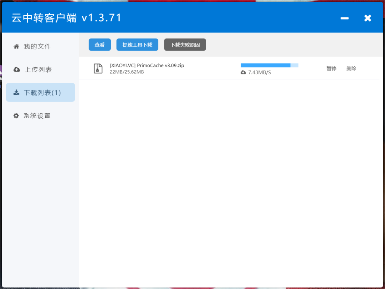Click the 22MB/25.62MB size text
This screenshot has width=385, height=289.
click(127, 72)
